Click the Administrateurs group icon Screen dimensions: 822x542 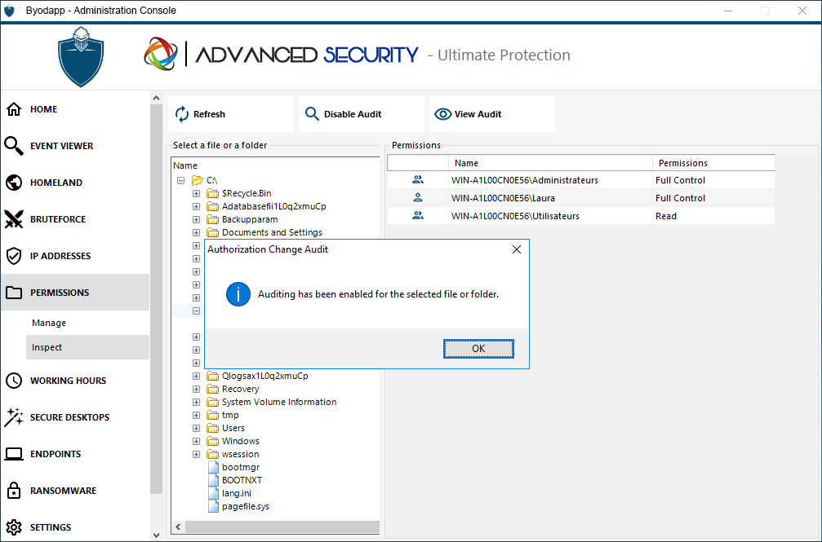(x=418, y=179)
